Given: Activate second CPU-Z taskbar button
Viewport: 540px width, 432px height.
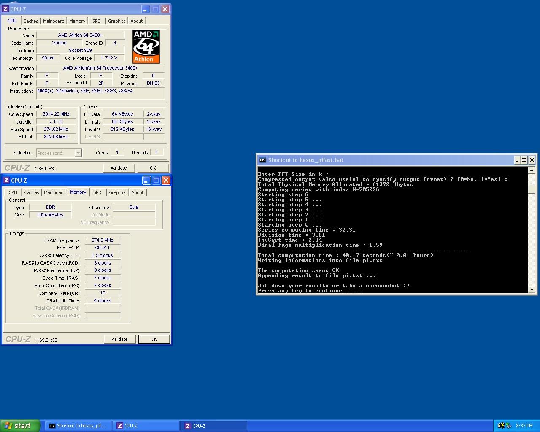Looking at the screenshot, I should click(x=214, y=426).
